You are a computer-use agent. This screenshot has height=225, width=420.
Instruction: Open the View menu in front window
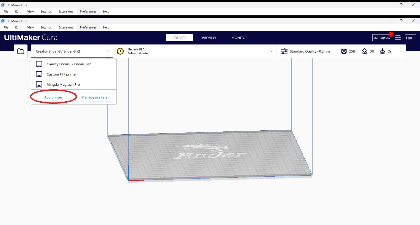[30, 27]
